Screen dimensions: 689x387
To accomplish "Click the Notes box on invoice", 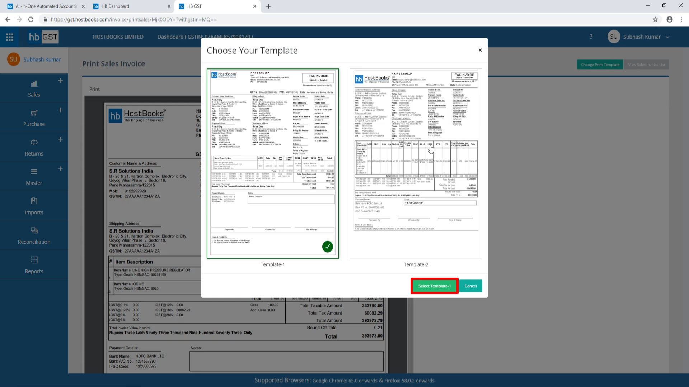I will tap(286, 361).
